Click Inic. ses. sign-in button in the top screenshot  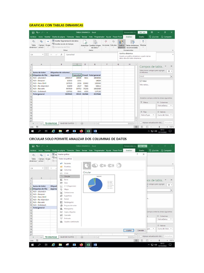[x=142, y=32]
